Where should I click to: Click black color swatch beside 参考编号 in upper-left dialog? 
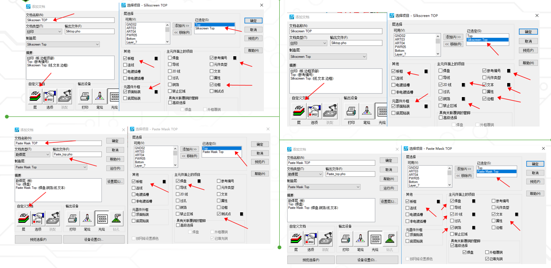click(235, 58)
